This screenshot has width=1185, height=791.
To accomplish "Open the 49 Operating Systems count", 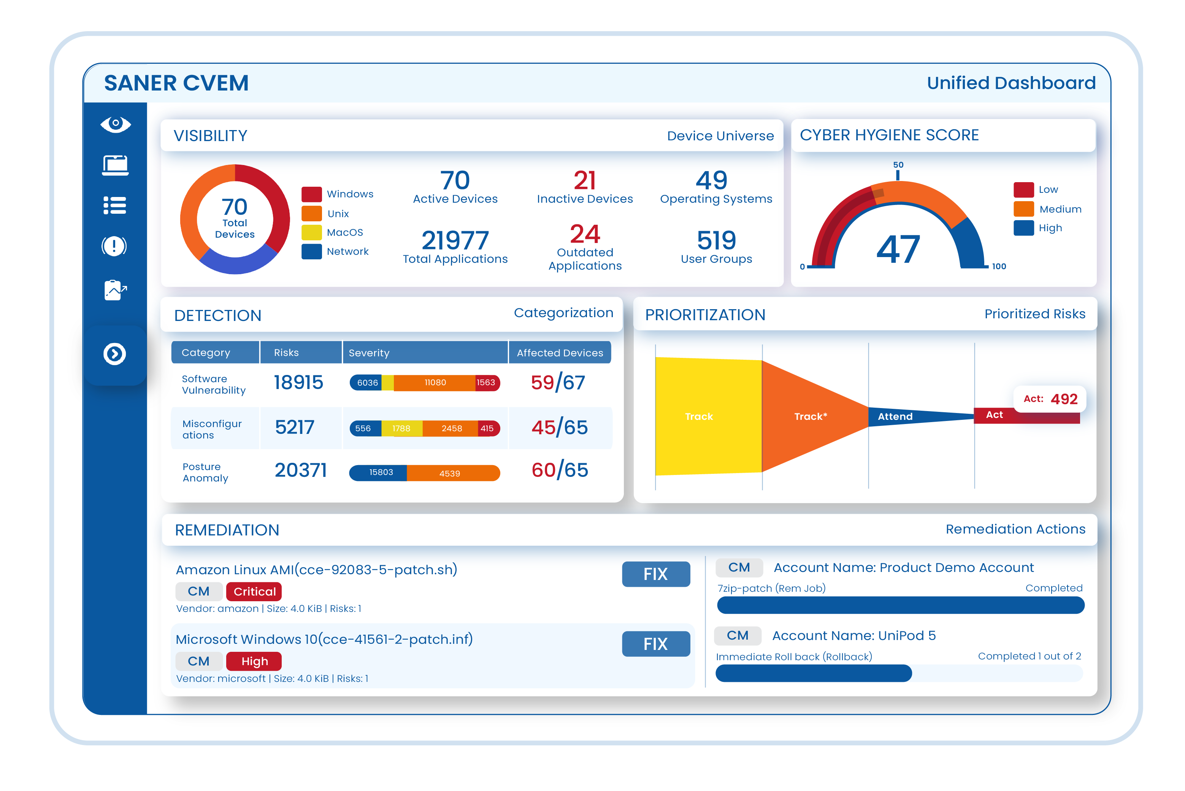I will tap(716, 187).
